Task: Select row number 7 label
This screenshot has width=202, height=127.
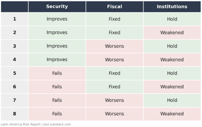Action: click(x=14, y=100)
